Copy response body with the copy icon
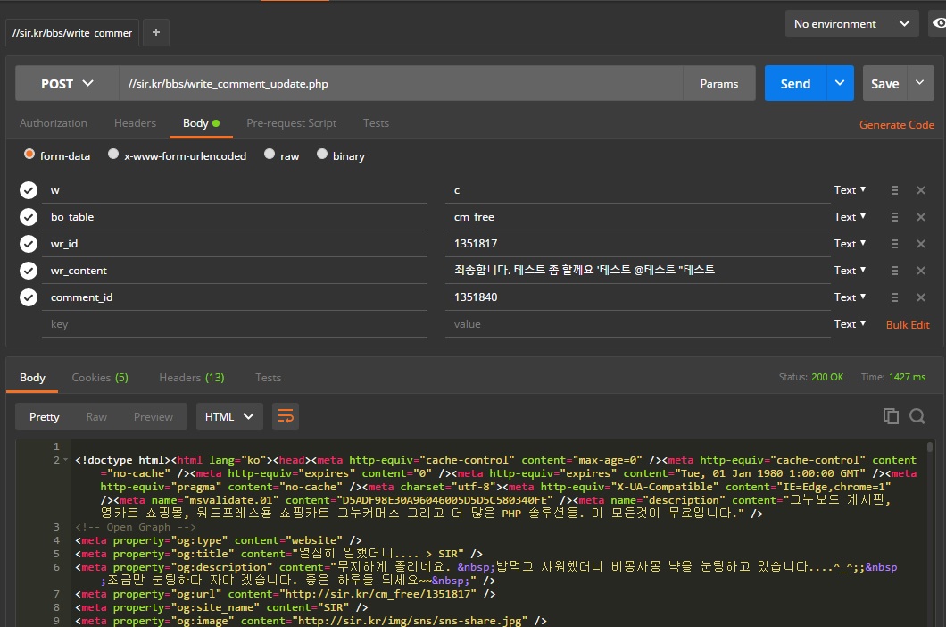The image size is (946, 627). pos(890,416)
